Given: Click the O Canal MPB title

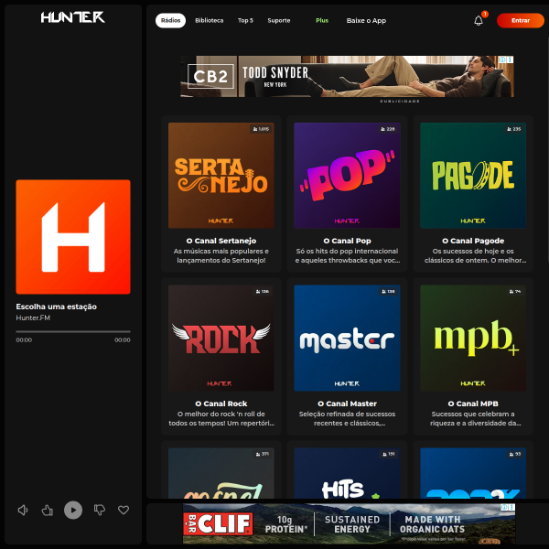Looking at the screenshot, I should click(473, 404).
